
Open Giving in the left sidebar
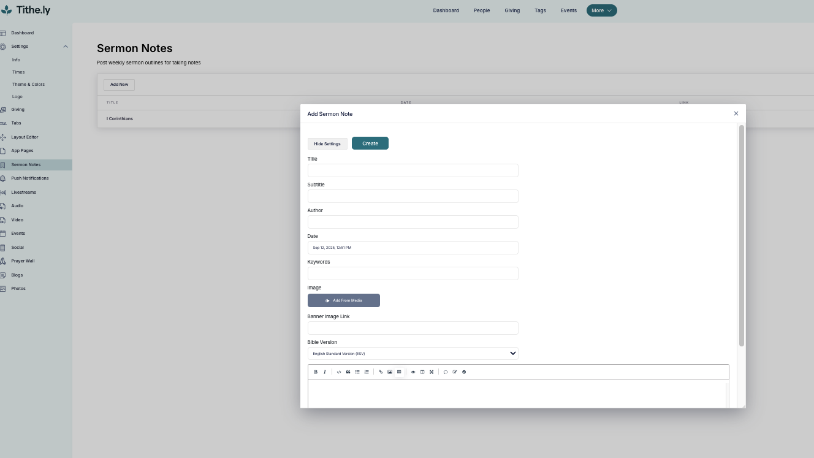(x=18, y=109)
